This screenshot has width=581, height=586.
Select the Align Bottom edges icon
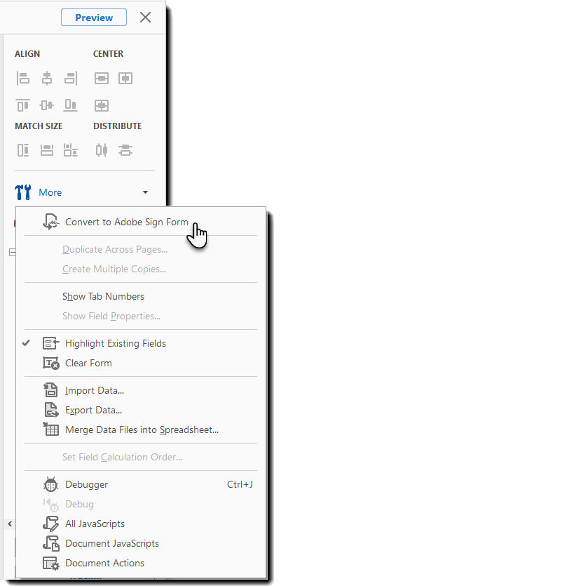(70, 105)
